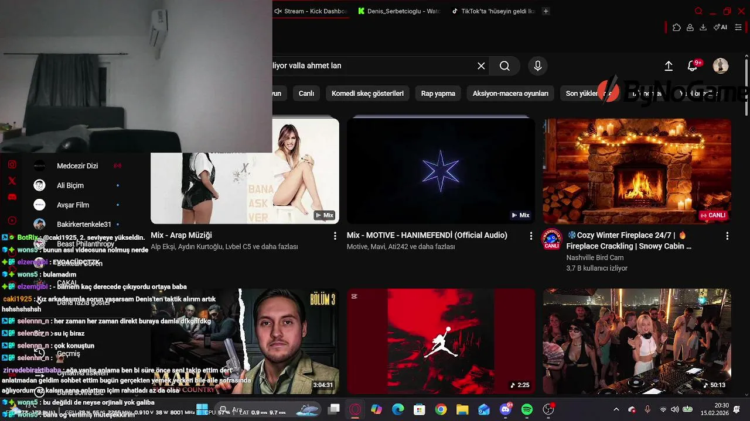
Task: Click the Wi-Fi icon in system tray
Action: click(663, 410)
